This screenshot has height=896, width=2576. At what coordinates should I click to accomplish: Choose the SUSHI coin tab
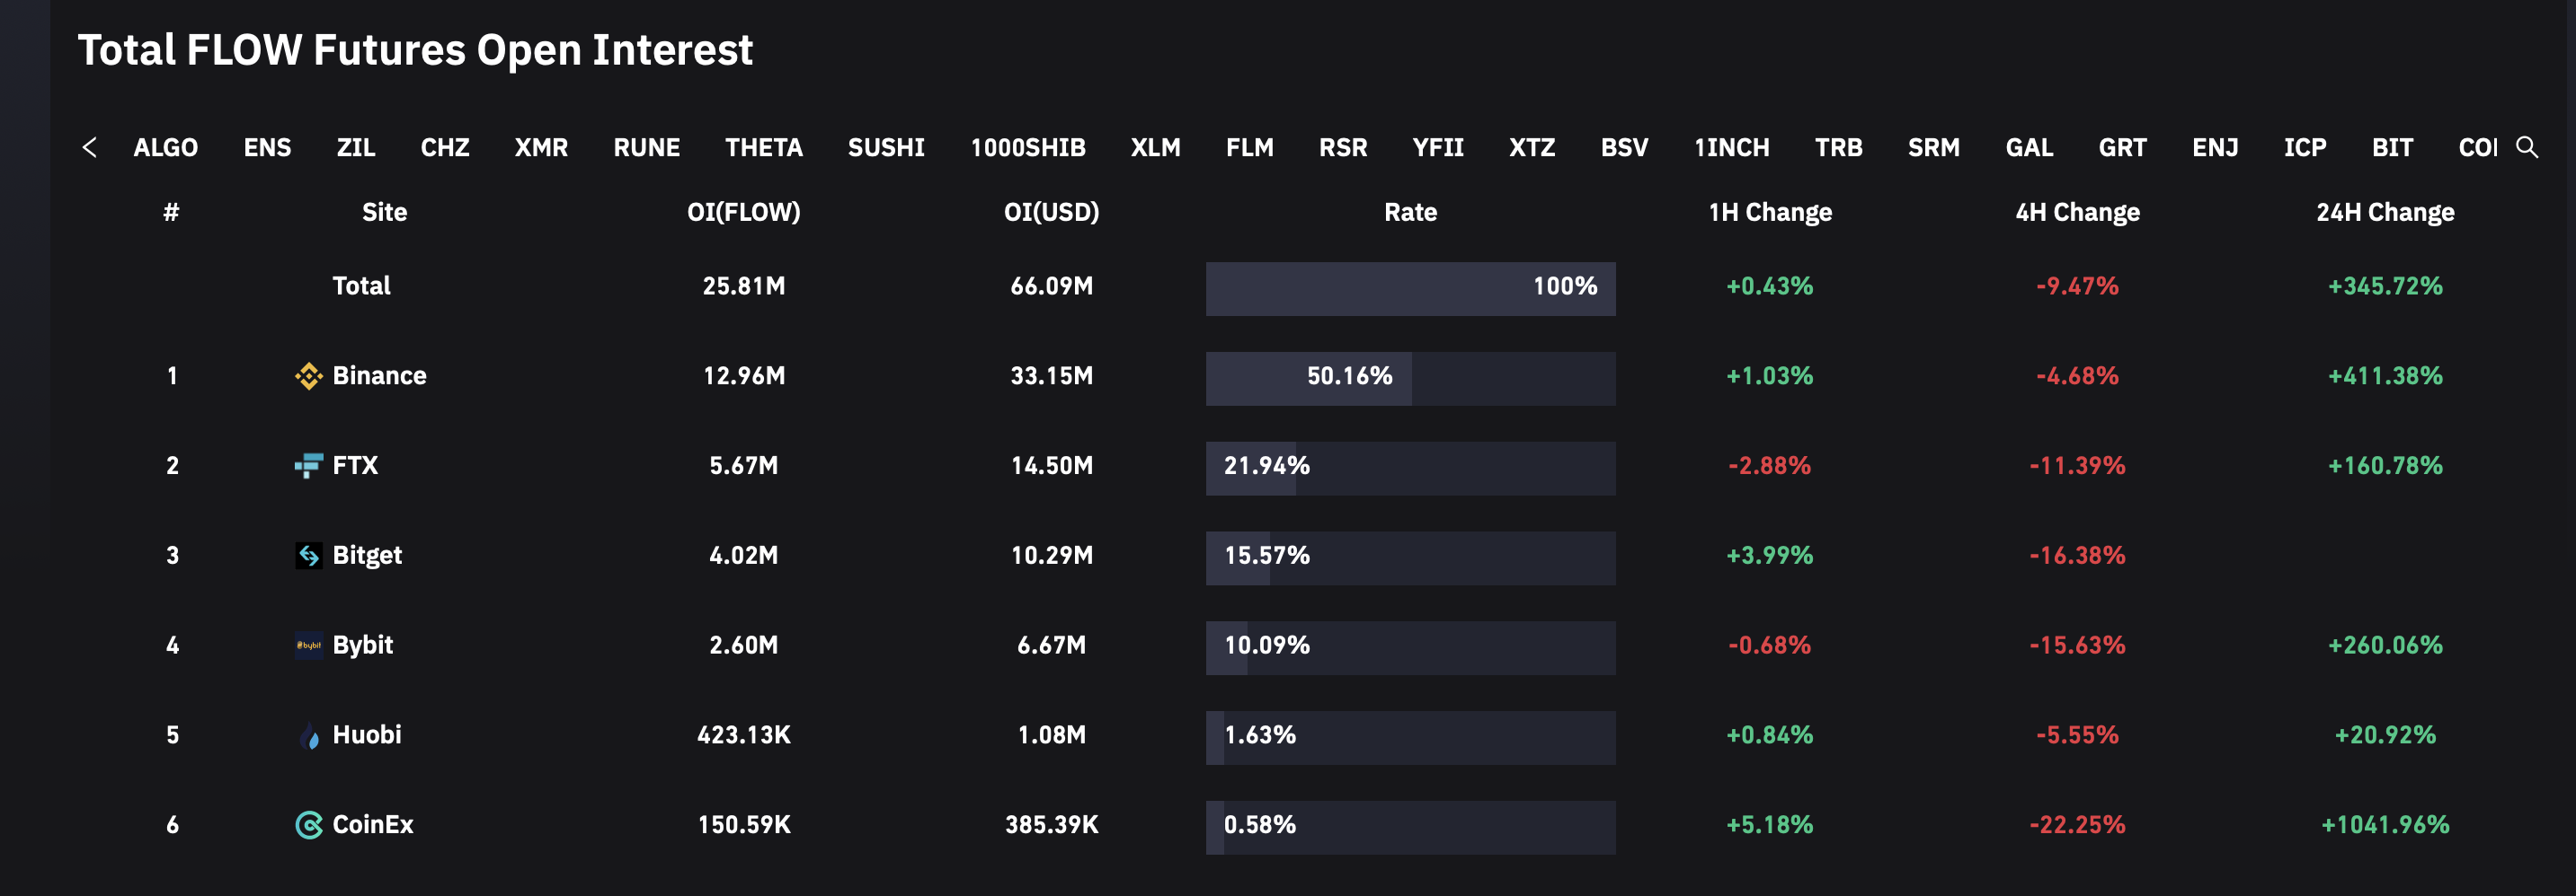click(886, 148)
